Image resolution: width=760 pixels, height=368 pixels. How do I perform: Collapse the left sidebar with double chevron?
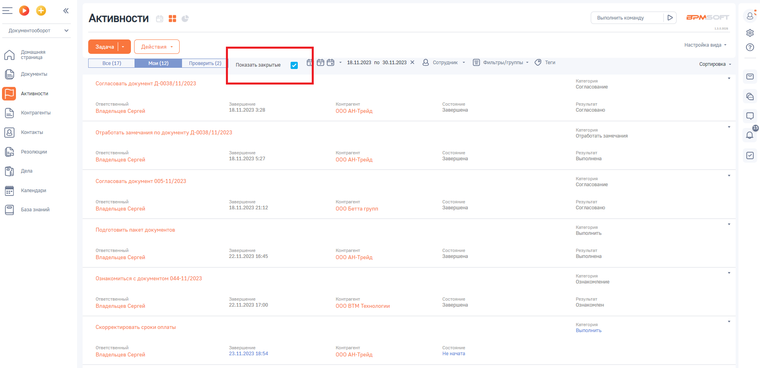pos(66,11)
